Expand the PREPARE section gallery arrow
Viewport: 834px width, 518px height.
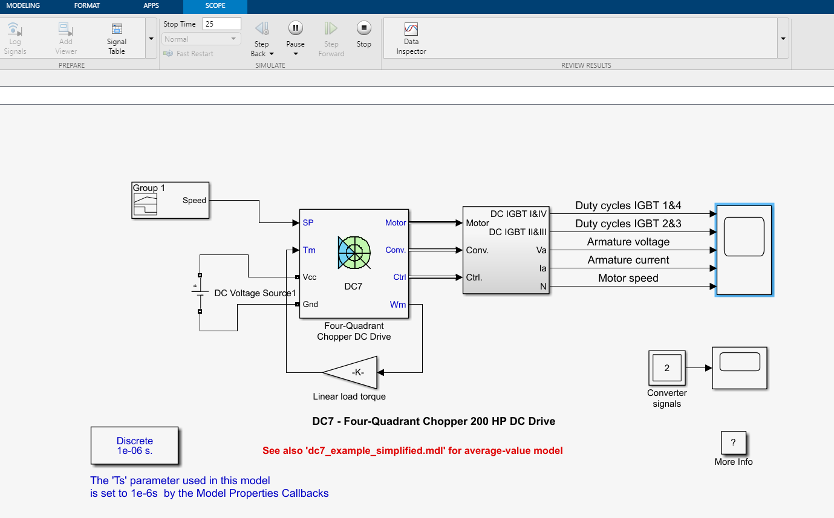coord(151,37)
